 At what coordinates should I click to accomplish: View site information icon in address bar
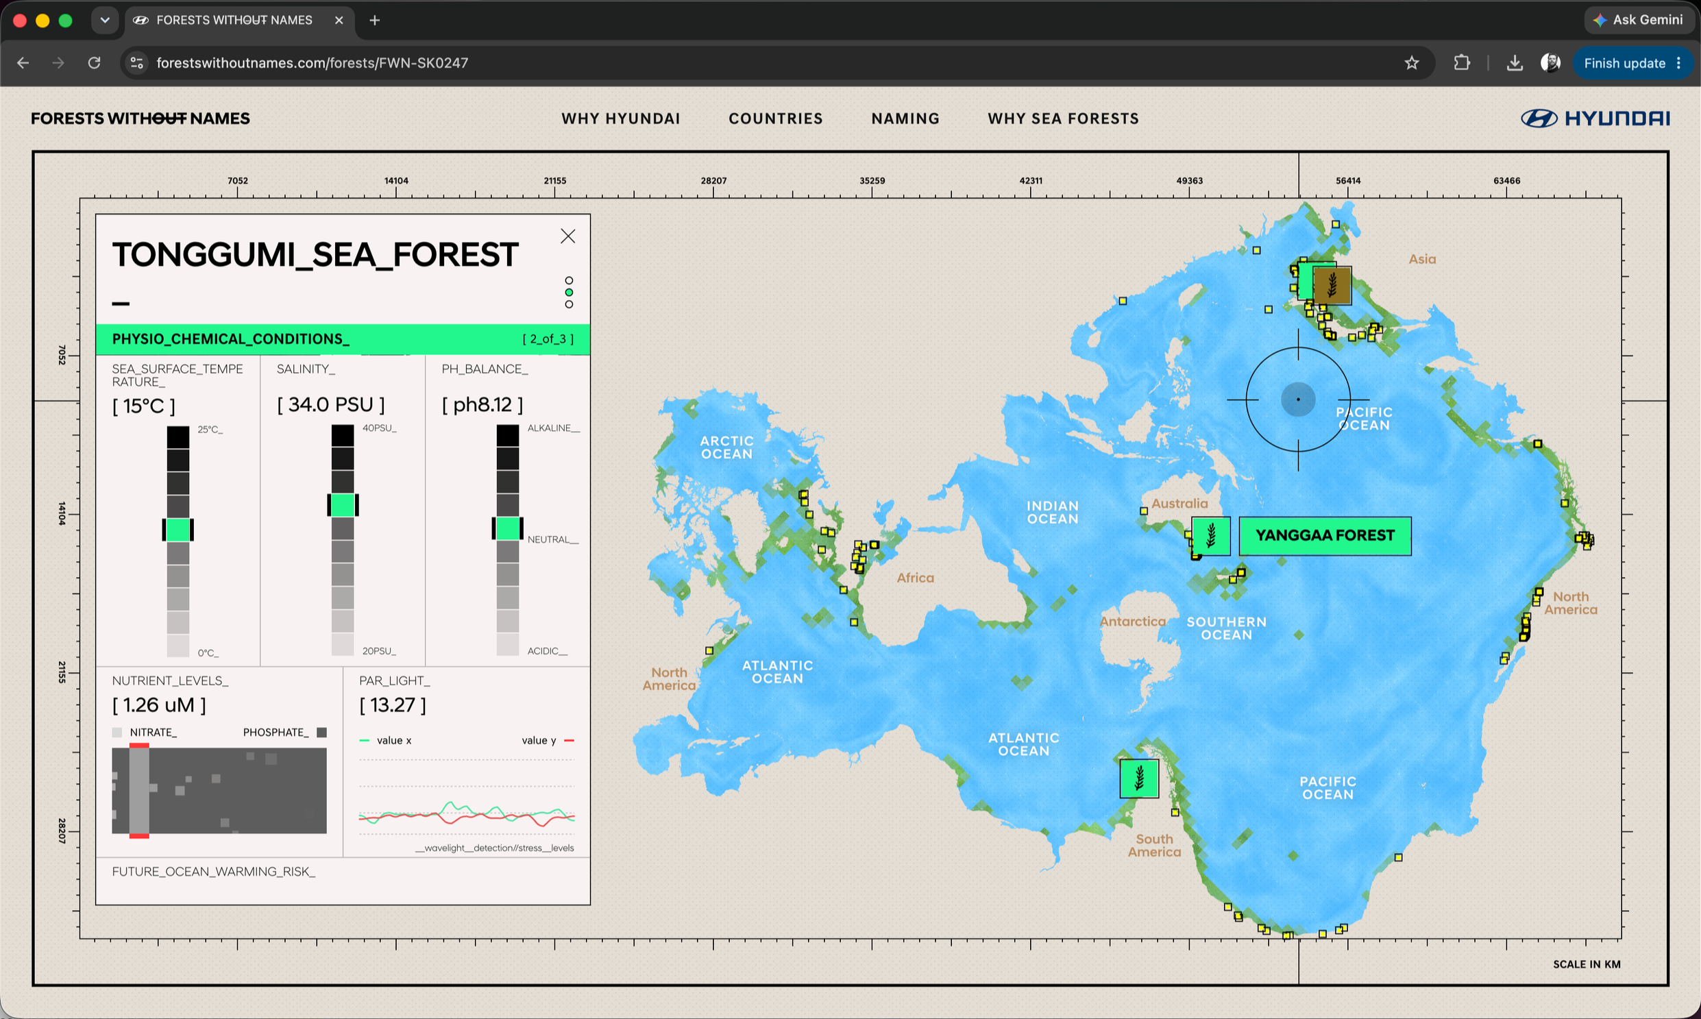(136, 63)
